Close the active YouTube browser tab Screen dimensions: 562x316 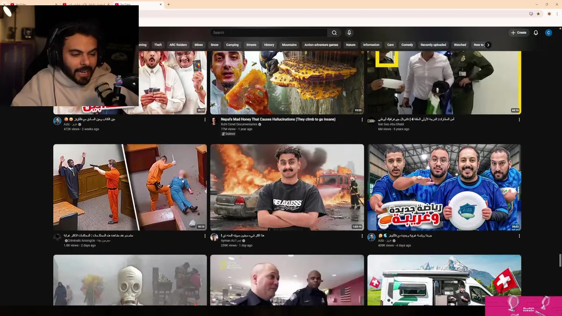(x=161, y=4)
